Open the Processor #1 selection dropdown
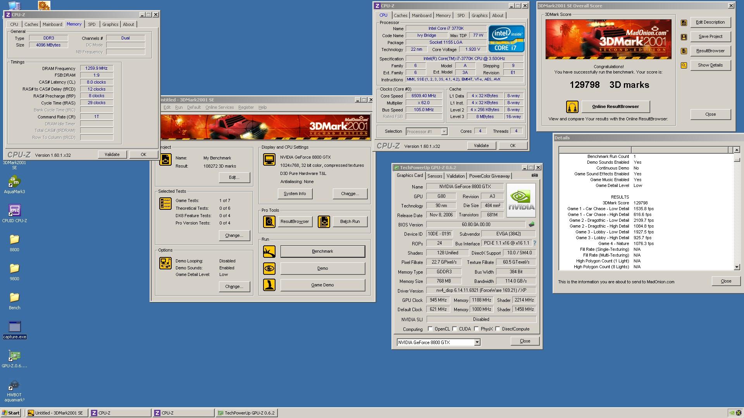The height and width of the screenshot is (418, 744). click(x=444, y=132)
